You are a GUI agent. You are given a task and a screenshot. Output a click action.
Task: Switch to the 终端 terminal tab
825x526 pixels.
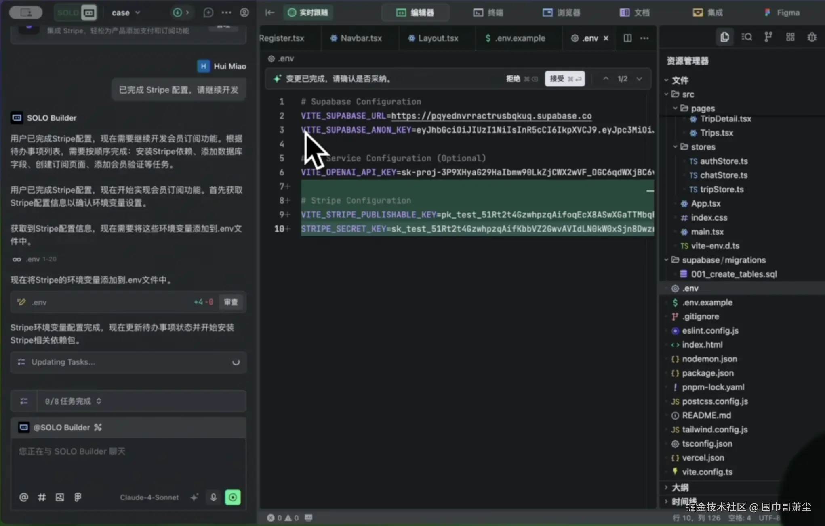(488, 13)
